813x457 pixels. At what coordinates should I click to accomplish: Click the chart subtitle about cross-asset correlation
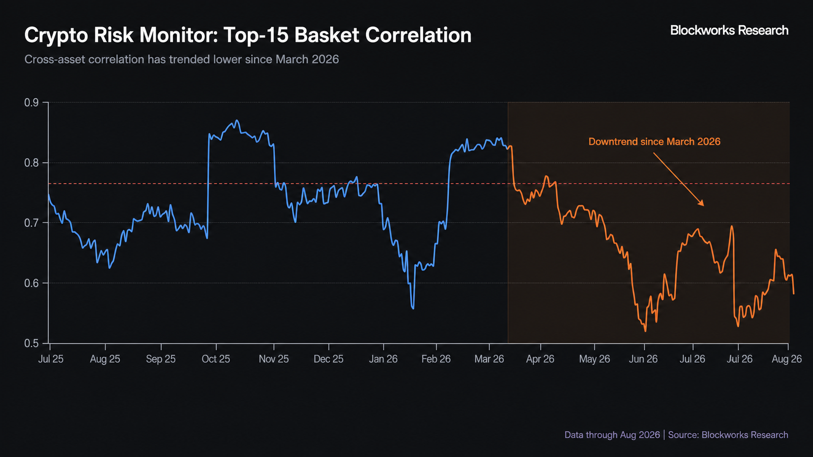[181, 59]
